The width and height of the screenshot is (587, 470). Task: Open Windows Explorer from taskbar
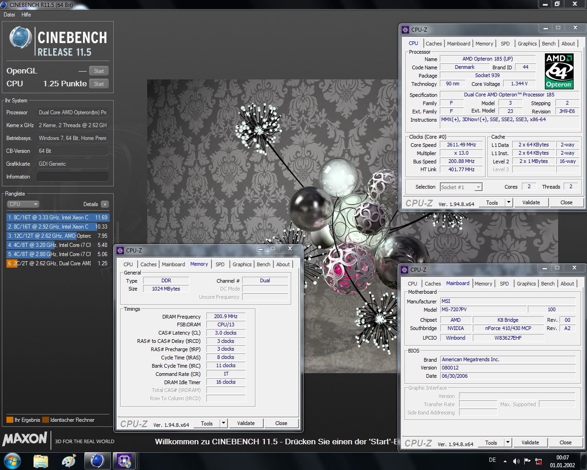point(41,461)
